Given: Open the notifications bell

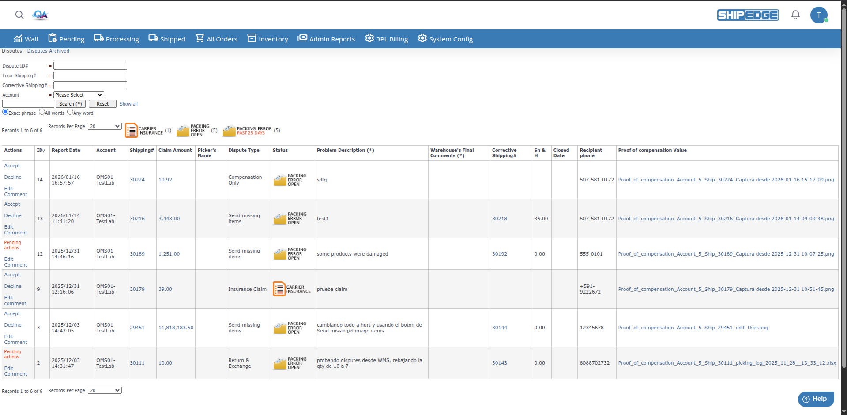Looking at the screenshot, I should click(x=795, y=15).
